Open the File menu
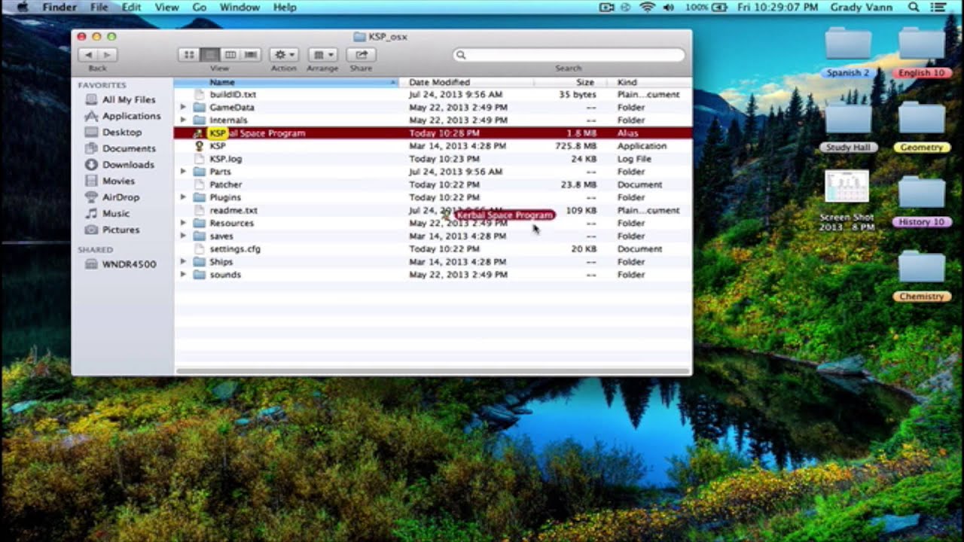Screen dimensions: 964x542 click(99, 7)
